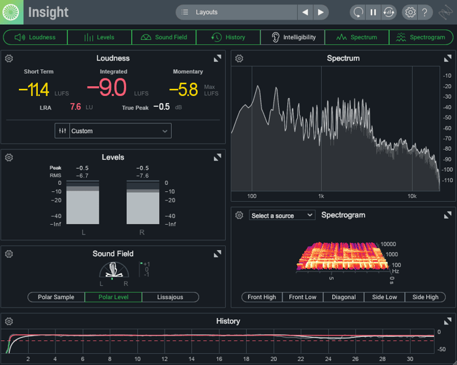Click the right channel level meter
457x365 pixels.
point(143,202)
